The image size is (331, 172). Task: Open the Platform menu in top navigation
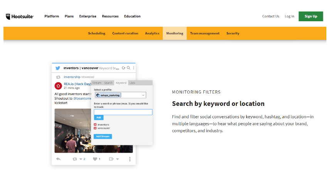52,16
